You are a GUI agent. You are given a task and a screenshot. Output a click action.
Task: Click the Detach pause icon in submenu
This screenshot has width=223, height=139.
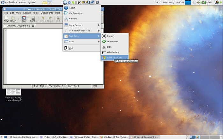click(x=104, y=36)
